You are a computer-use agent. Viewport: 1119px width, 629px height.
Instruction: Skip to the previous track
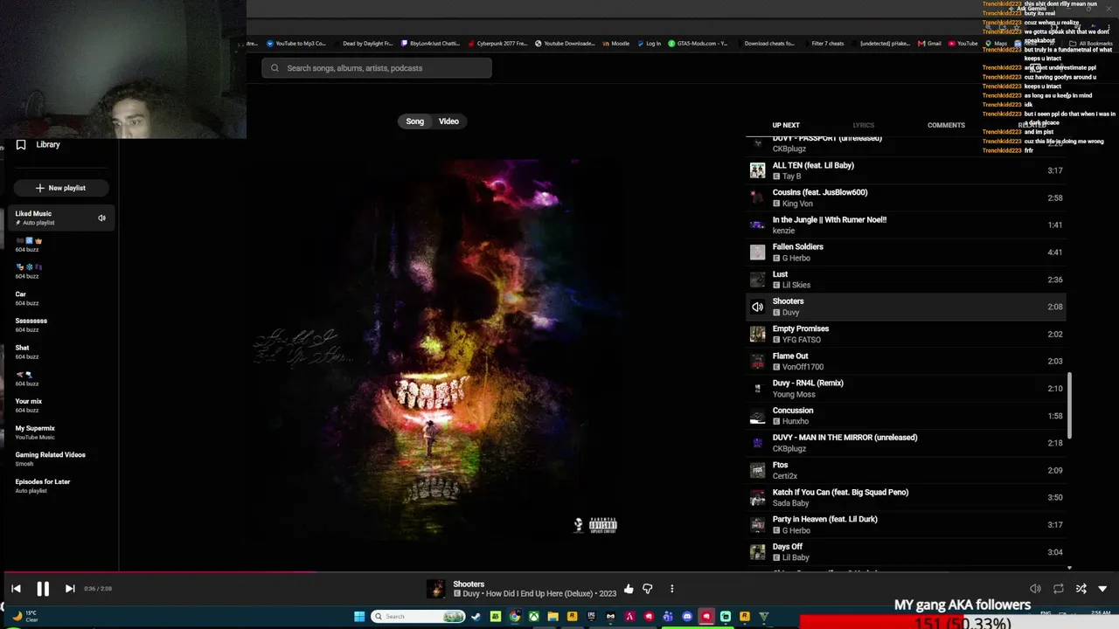click(16, 589)
